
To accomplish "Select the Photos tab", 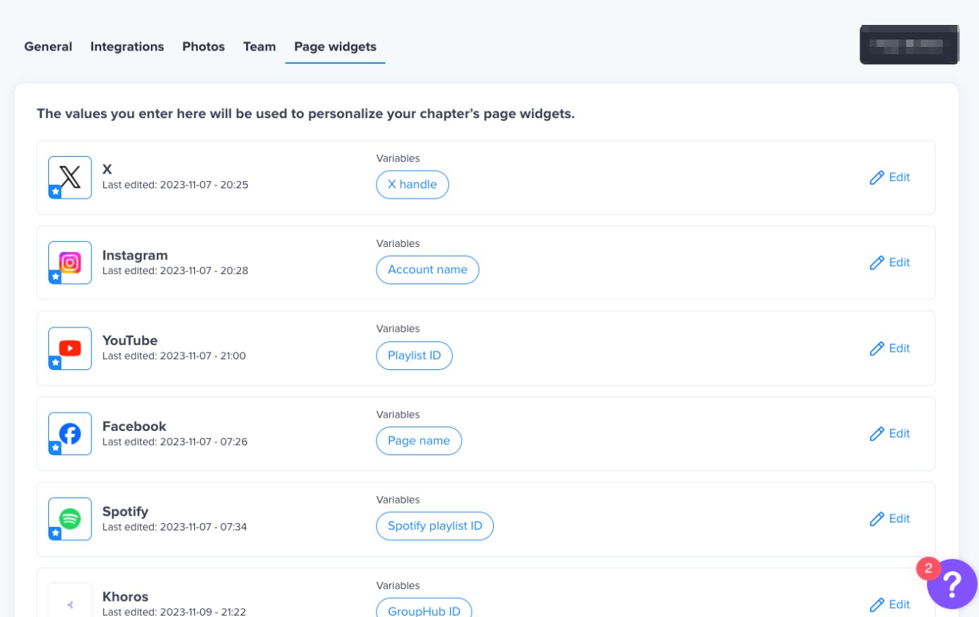I will [203, 46].
